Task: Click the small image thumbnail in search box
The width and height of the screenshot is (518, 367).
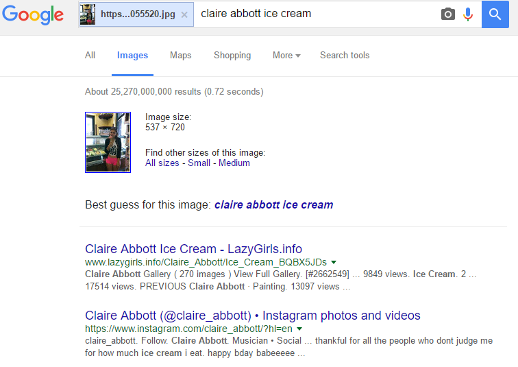Action: coord(88,14)
